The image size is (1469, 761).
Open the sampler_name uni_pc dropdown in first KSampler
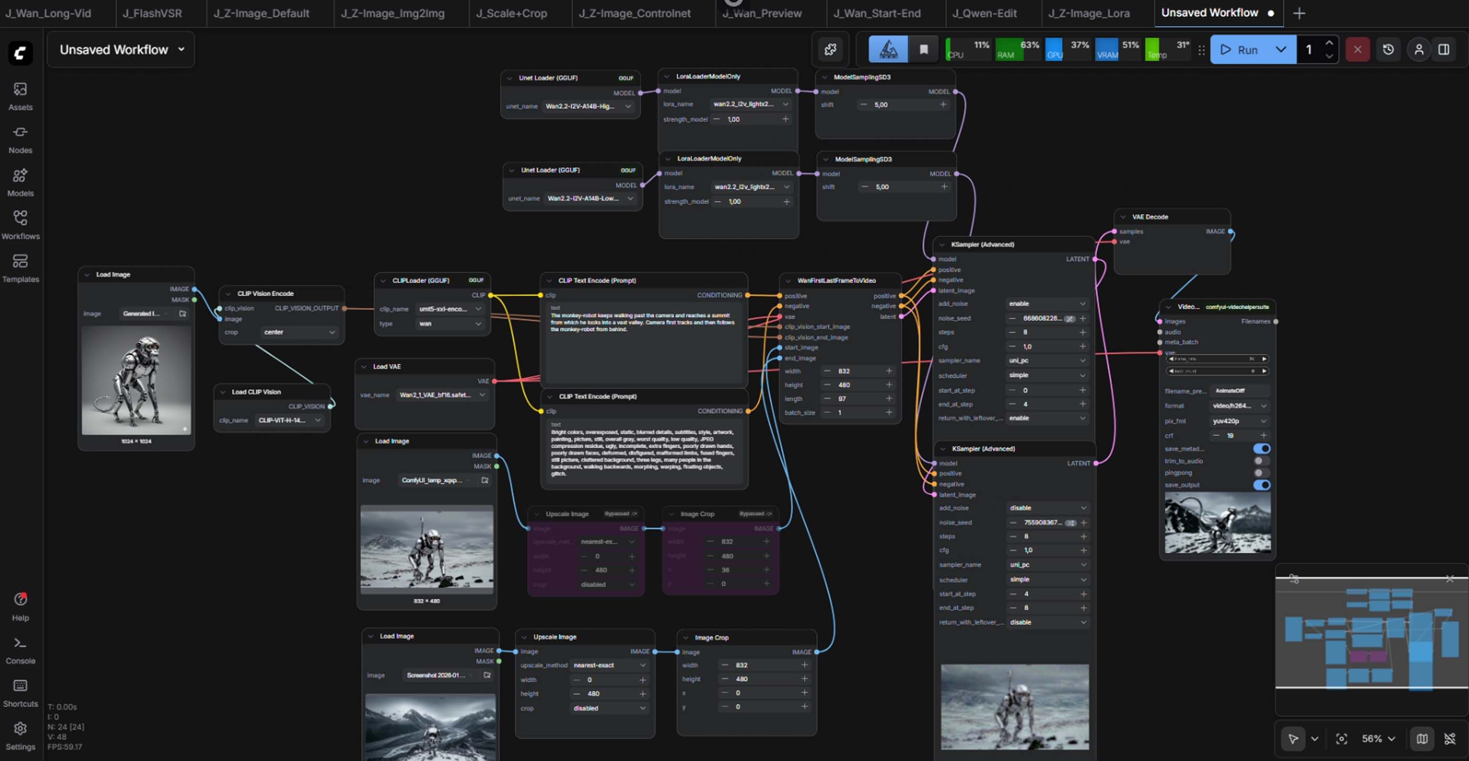(1047, 361)
